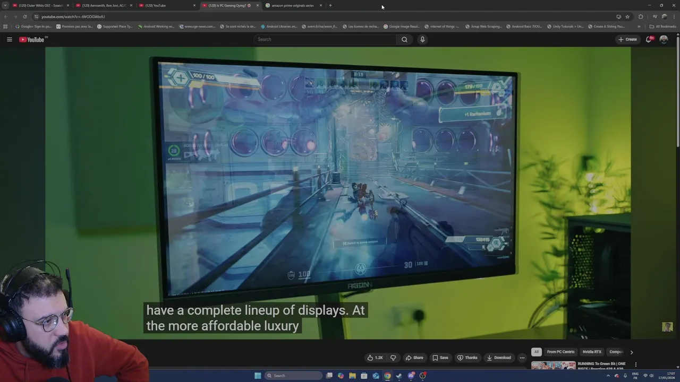Click the YouTube search magnifier button
The width and height of the screenshot is (680, 382).
(404, 39)
